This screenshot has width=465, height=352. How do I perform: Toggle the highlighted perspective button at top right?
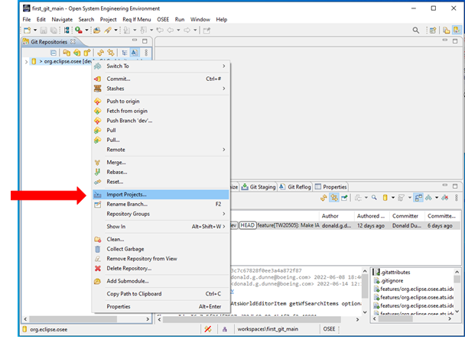point(457,31)
